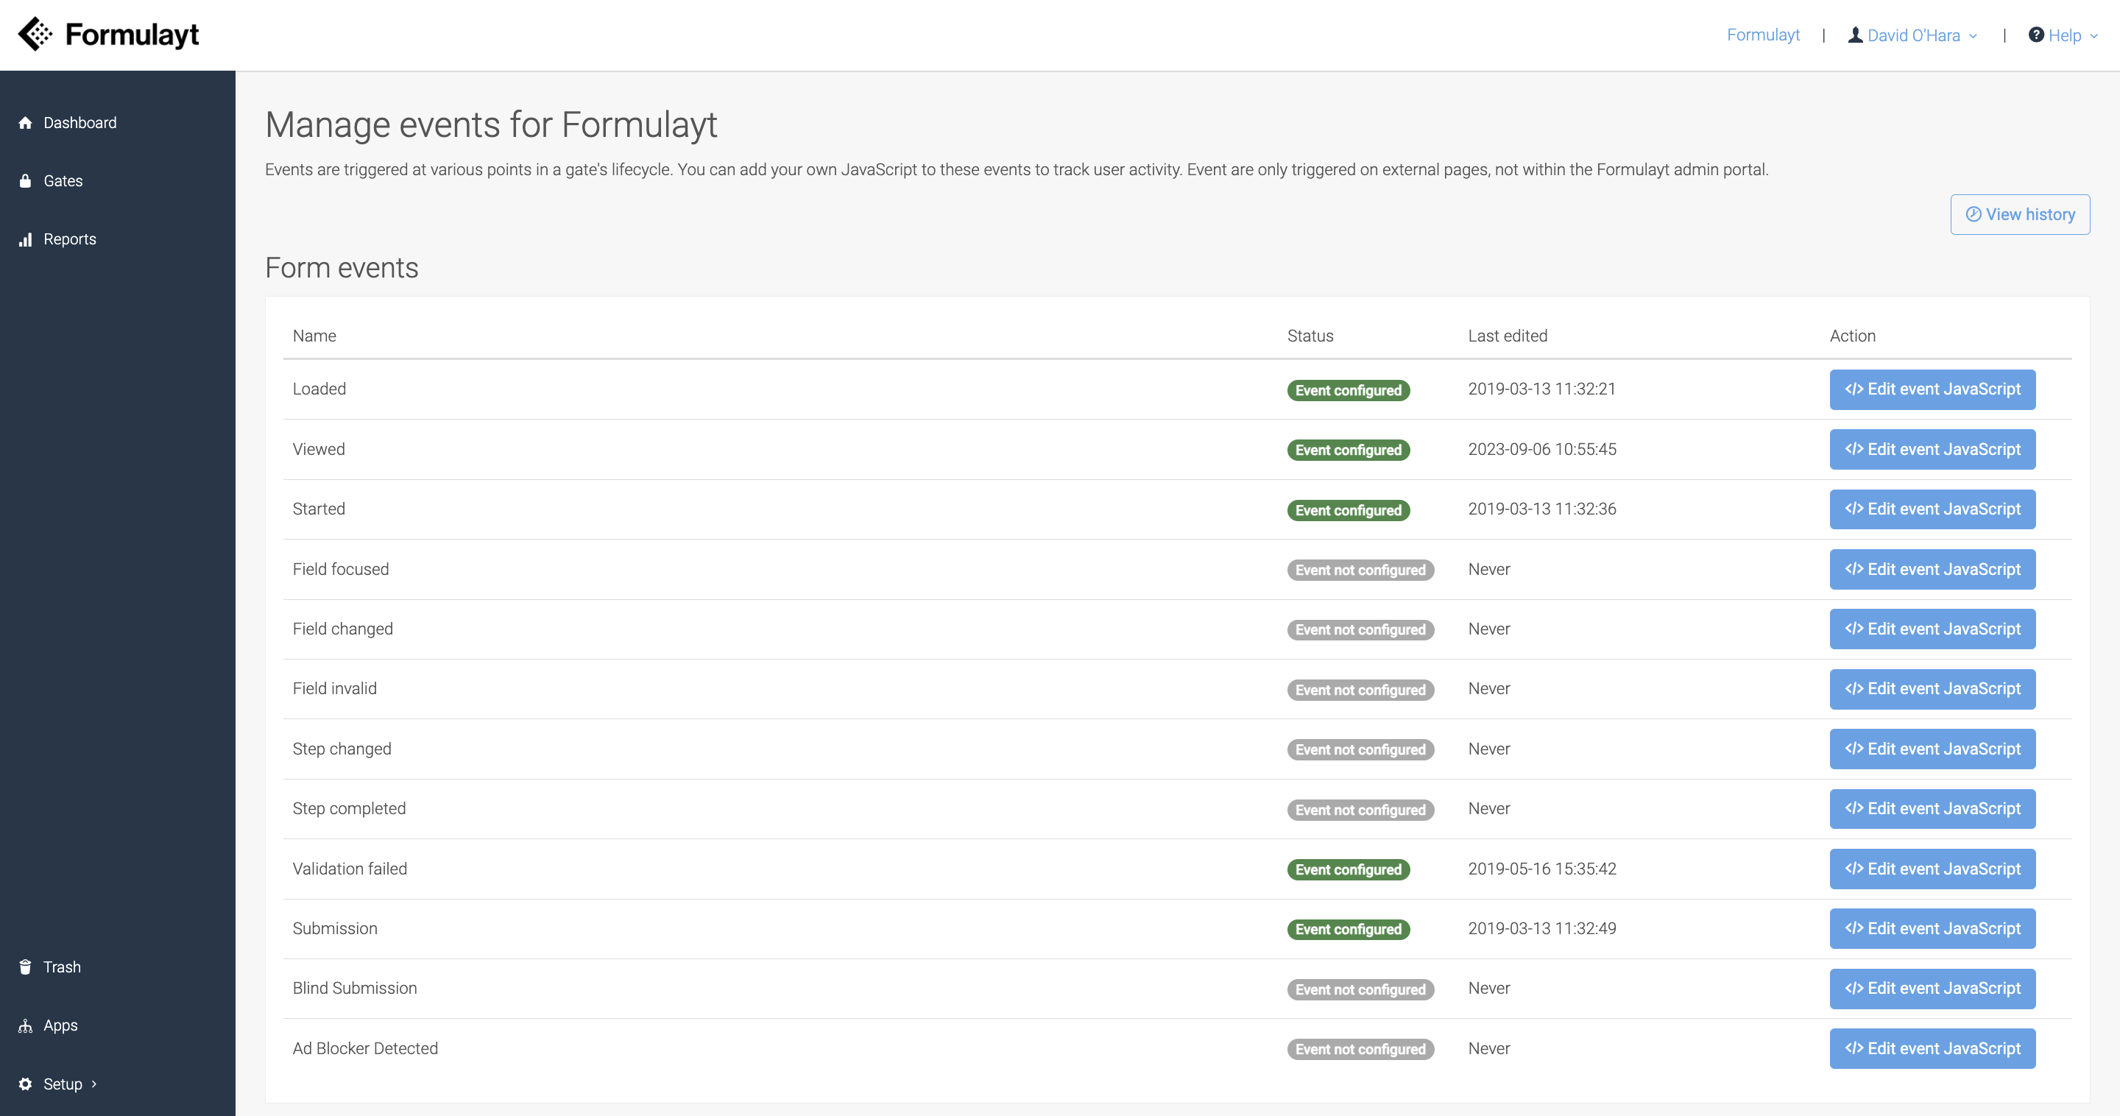This screenshot has width=2120, height=1116.
Task: Click the Setup gear icon
Action: (x=26, y=1084)
